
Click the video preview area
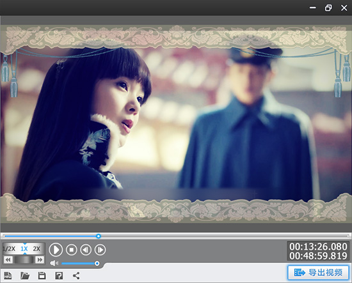[x=176, y=124]
